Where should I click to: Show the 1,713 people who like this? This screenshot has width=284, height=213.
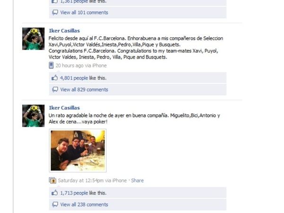[74, 193]
